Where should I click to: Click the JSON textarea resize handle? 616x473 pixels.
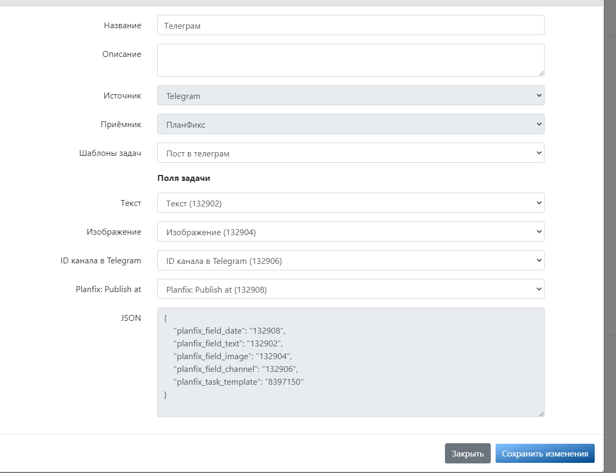pyautogui.click(x=541, y=414)
